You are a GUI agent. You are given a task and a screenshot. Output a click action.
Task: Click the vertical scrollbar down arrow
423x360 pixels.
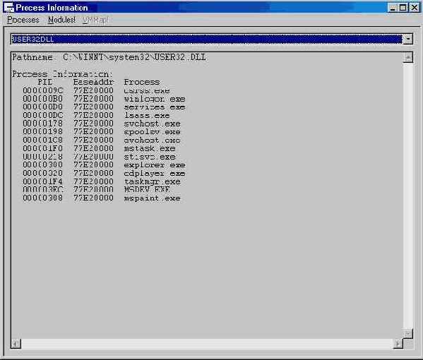coord(408,334)
